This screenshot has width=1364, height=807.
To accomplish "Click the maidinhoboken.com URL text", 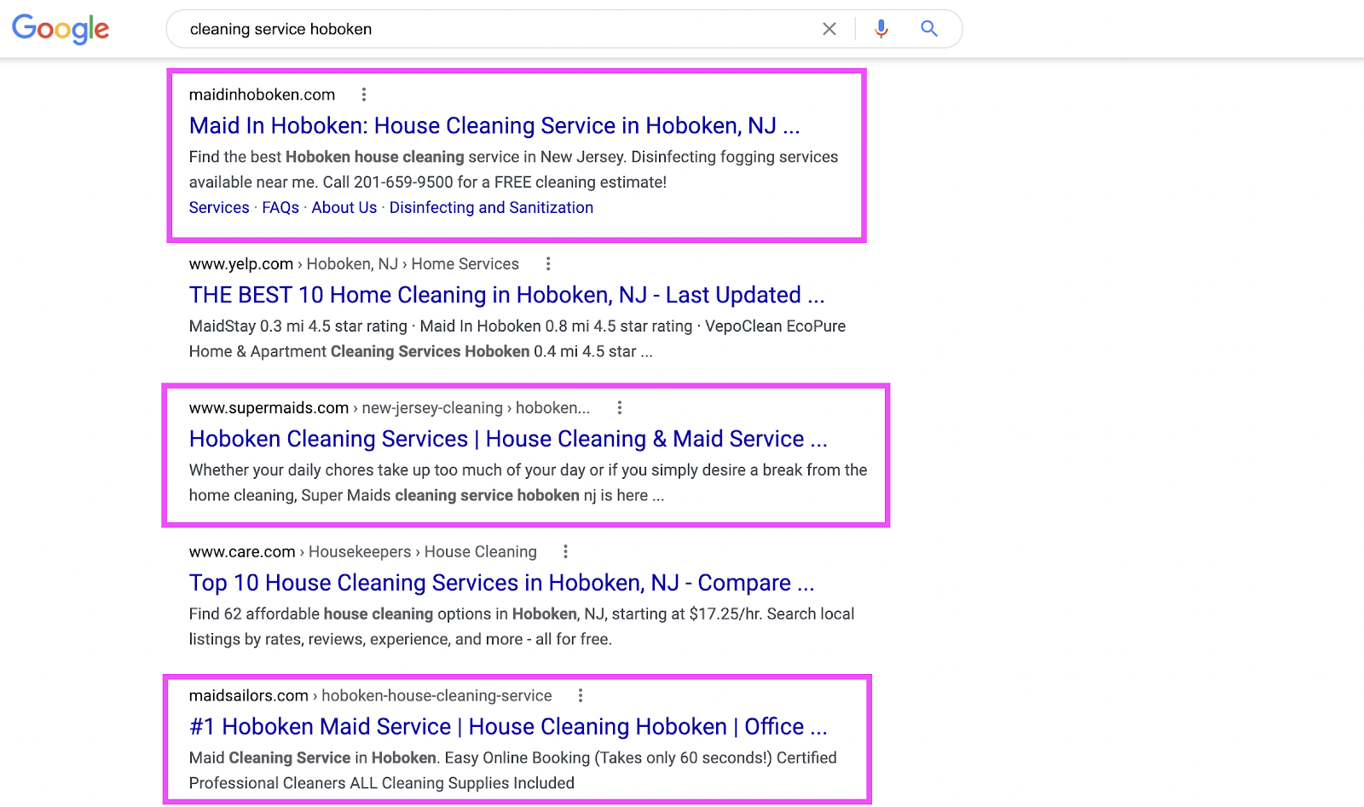I will [262, 95].
